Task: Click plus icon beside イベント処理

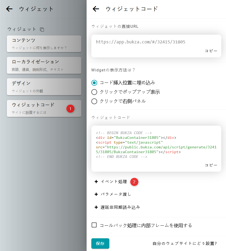Action: (96, 182)
